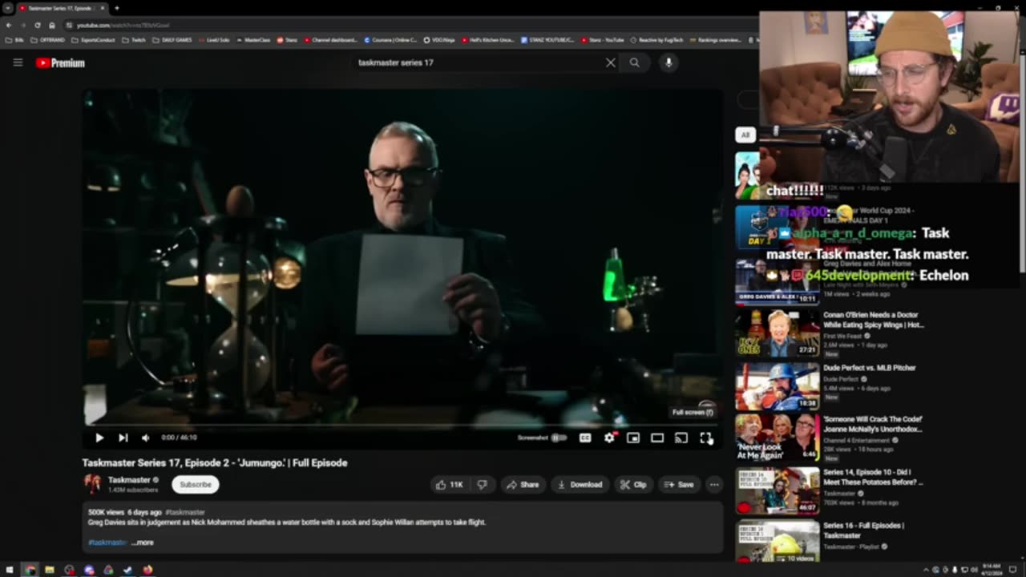Save video to a playlist
The width and height of the screenshot is (1026, 577).
point(679,485)
